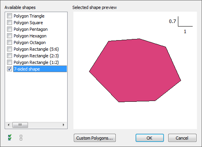This screenshot has width=202, height=147.
Task: Check the Polygon Pentagon box
Action: tap(9, 29)
